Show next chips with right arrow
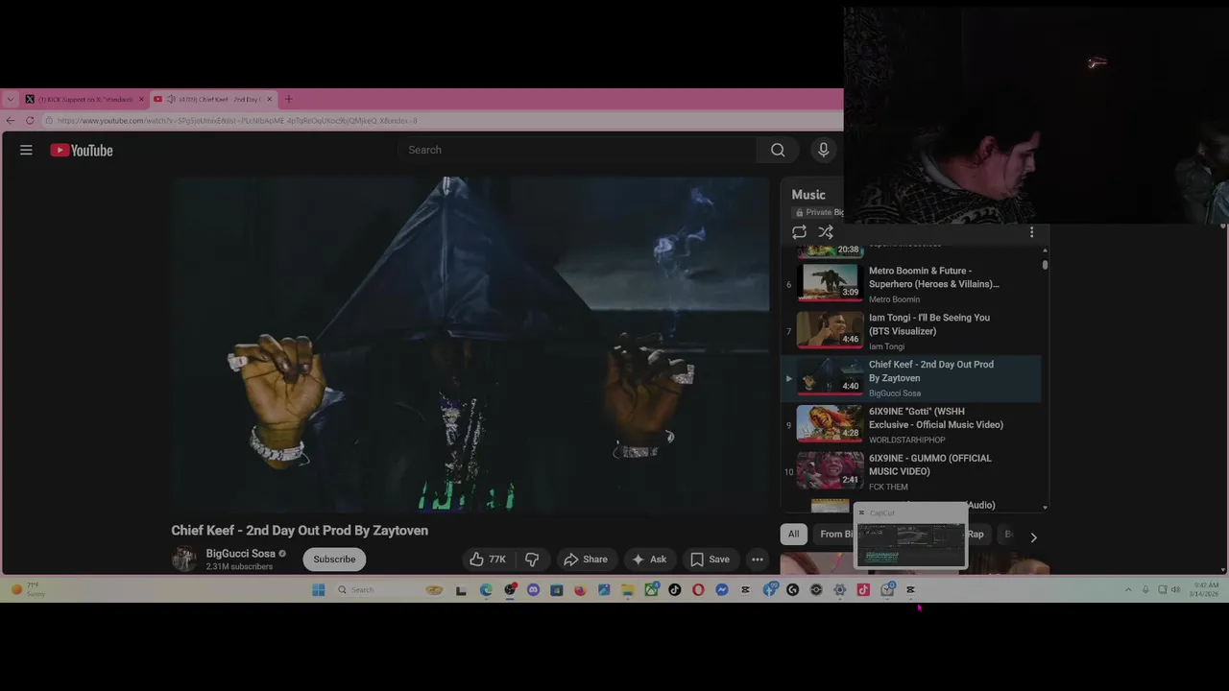 (1033, 537)
